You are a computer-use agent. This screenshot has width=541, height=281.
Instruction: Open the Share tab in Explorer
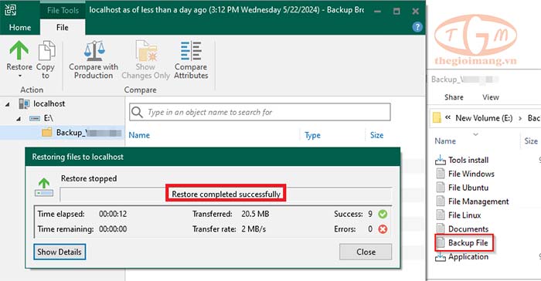pyautogui.click(x=454, y=97)
